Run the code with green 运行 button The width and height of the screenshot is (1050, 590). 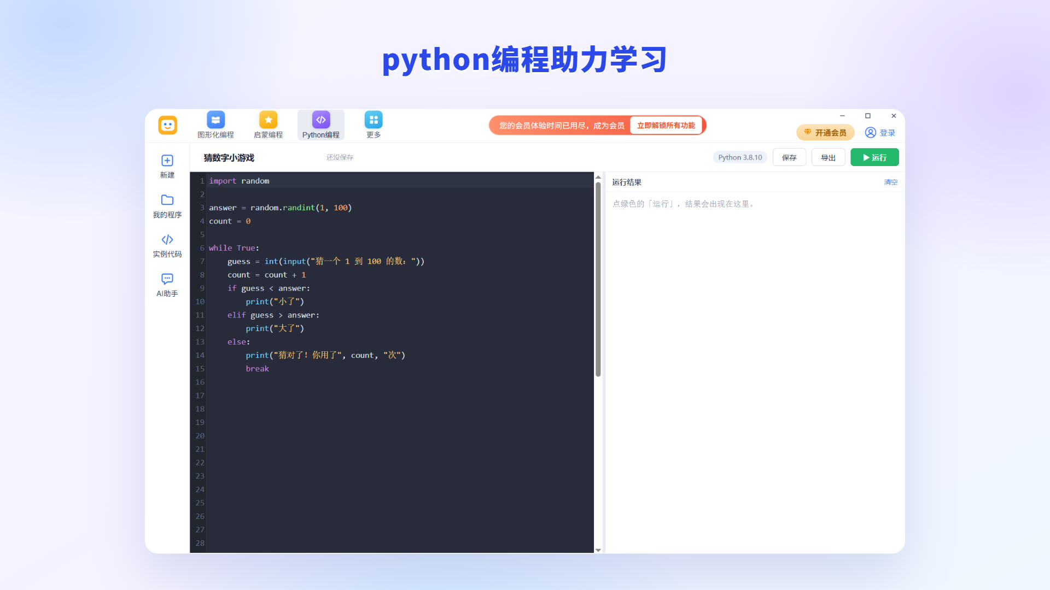pos(874,157)
